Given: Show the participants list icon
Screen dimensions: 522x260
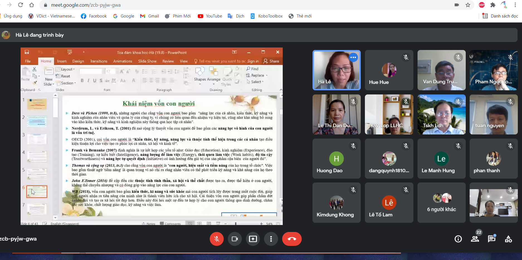Looking at the screenshot, I should pos(475,239).
